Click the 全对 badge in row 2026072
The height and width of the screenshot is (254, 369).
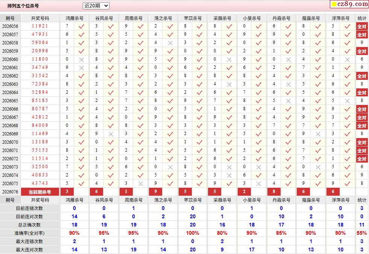[x=361, y=159]
